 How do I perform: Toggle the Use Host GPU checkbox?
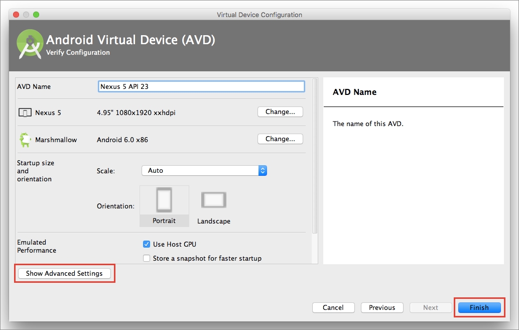(x=147, y=244)
